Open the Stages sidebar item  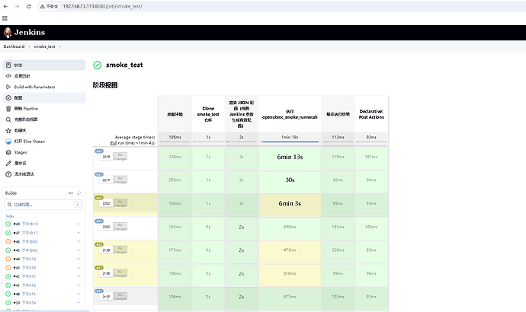(x=21, y=152)
